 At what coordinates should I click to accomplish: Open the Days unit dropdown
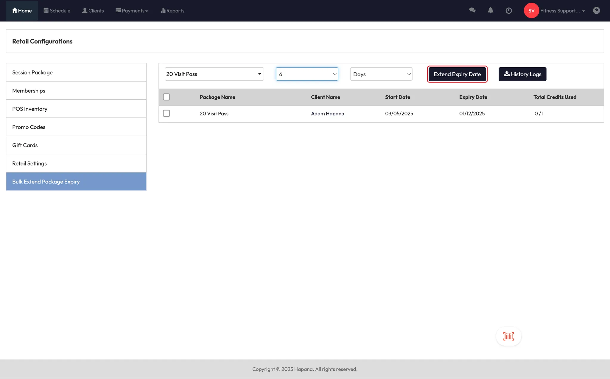[x=381, y=74]
